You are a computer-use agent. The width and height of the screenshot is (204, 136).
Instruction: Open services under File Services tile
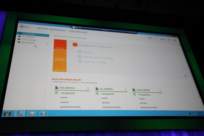[x=64, y=102]
